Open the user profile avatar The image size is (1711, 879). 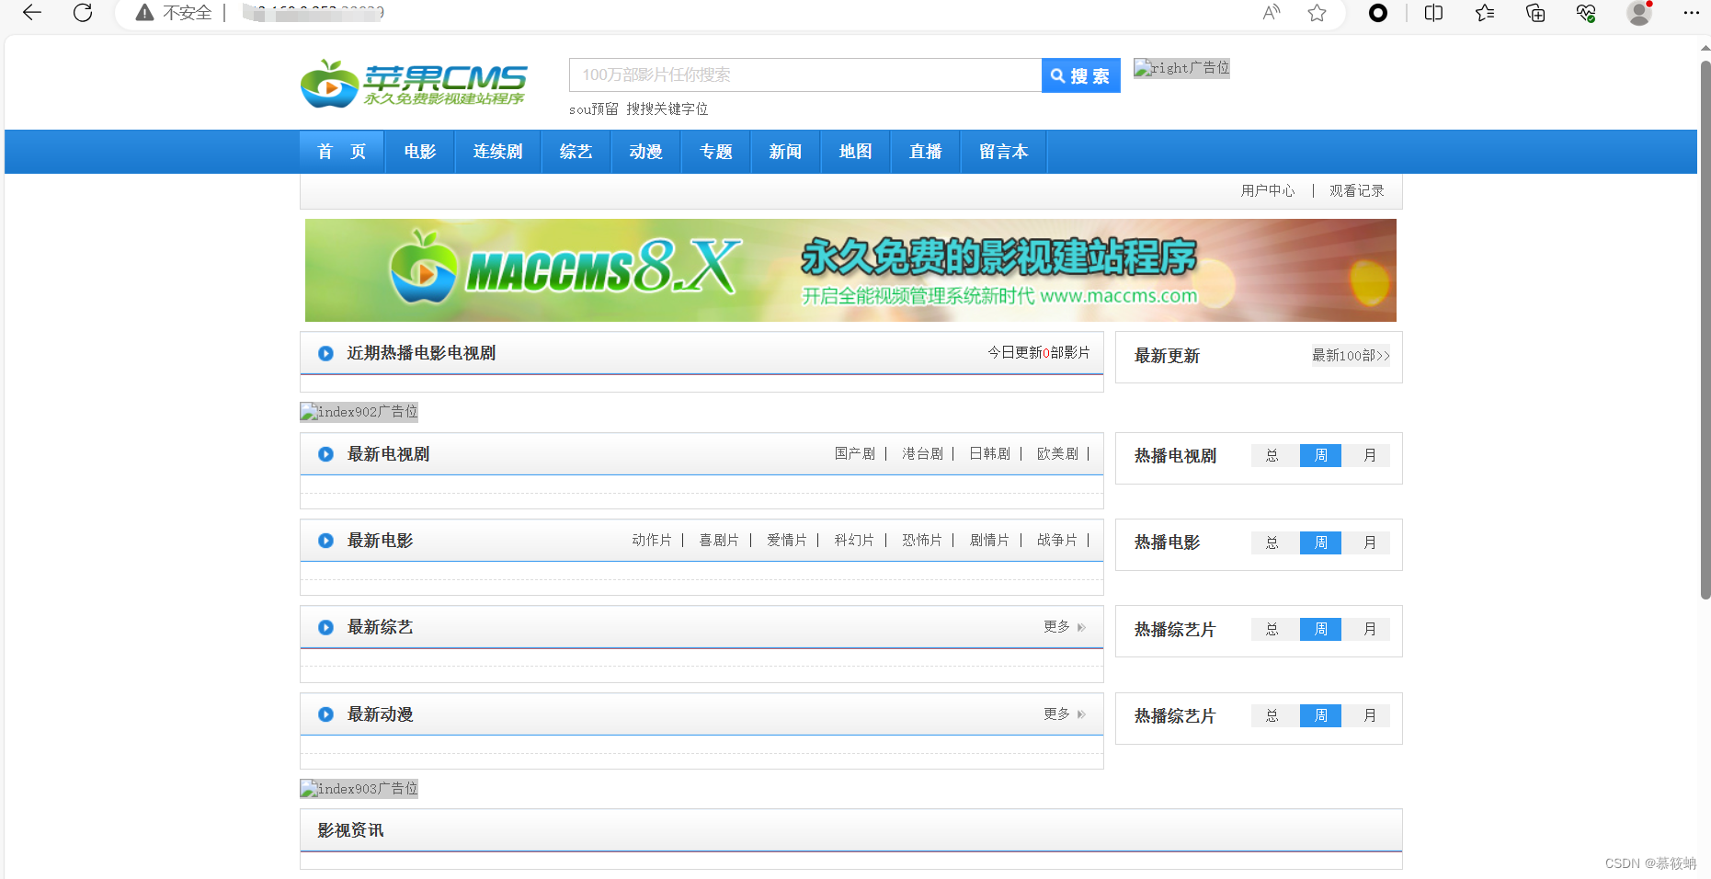pos(1639,13)
